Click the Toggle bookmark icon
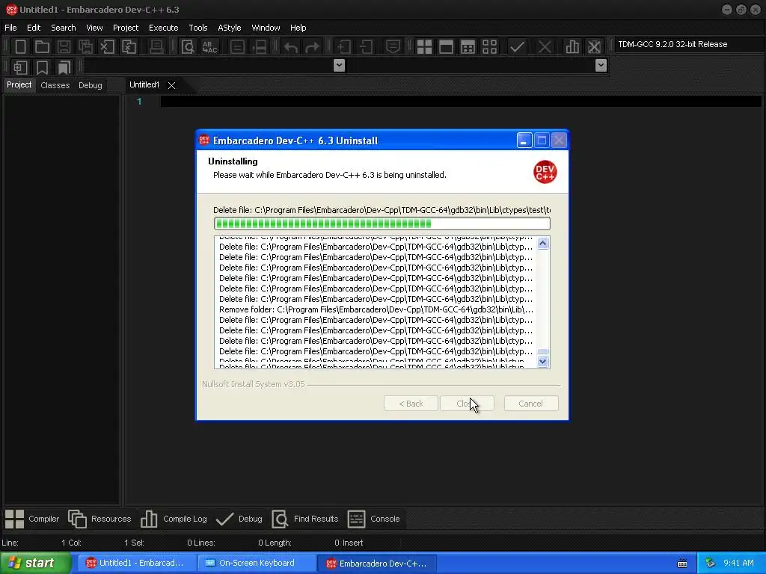 point(43,67)
